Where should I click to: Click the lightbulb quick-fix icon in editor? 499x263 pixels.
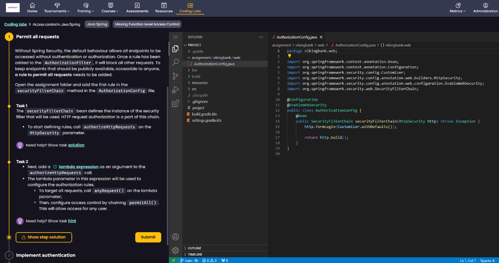289,56
